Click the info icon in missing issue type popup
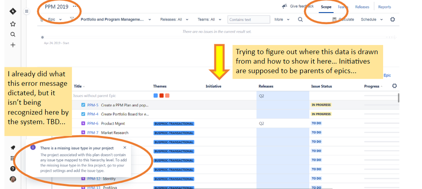Viewport: 422px width, 189px height. pos(33,147)
